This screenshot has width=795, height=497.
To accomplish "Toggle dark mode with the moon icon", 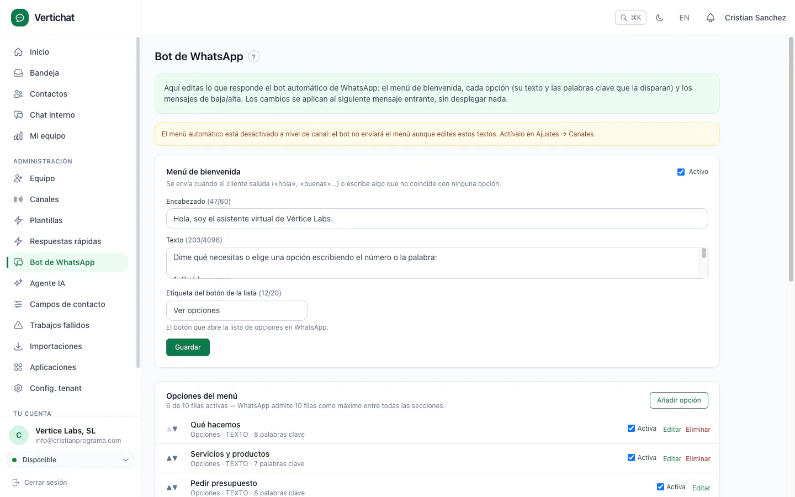I will [659, 18].
